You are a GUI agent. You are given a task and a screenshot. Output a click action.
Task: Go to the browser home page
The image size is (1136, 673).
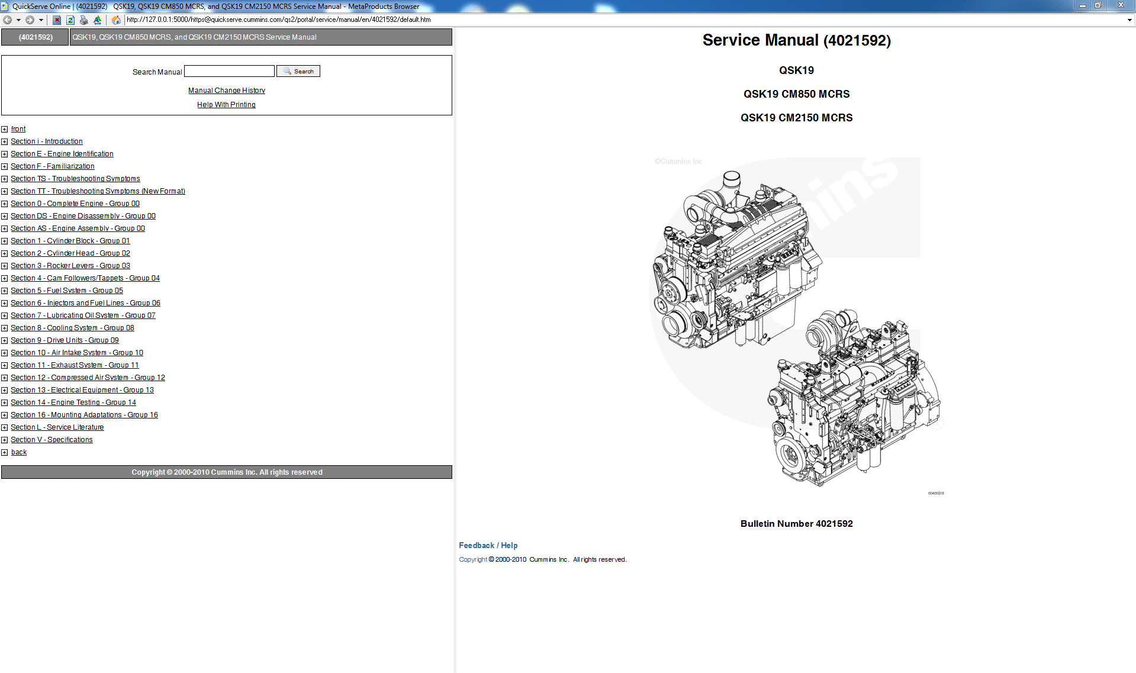tap(115, 20)
